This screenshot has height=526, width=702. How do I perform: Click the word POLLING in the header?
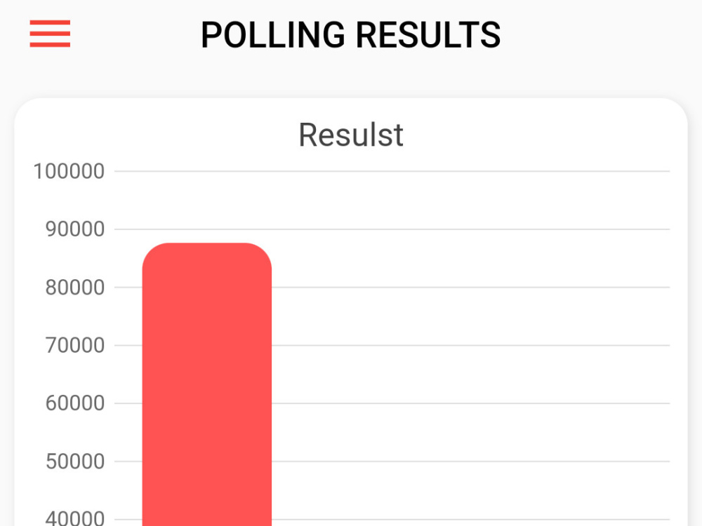(273, 35)
